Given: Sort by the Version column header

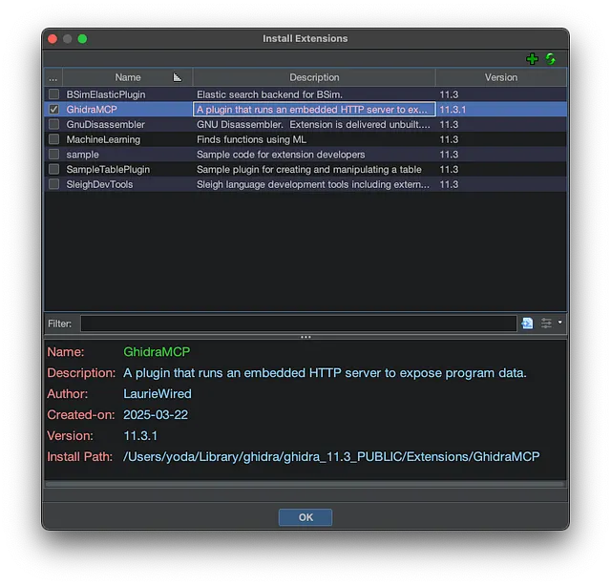Looking at the screenshot, I should click(x=500, y=77).
